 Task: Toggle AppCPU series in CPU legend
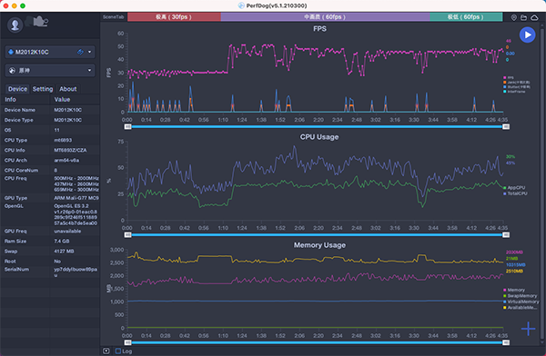(514, 188)
